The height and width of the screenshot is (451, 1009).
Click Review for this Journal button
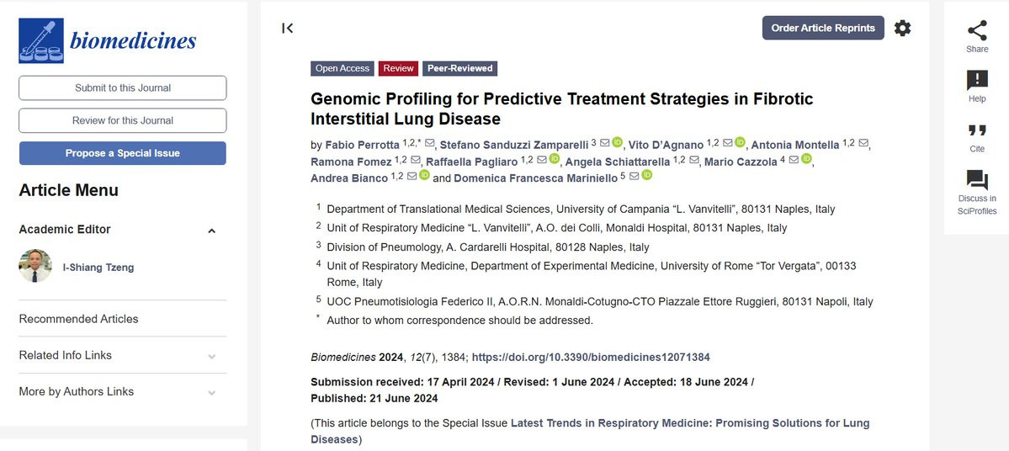point(123,120)
